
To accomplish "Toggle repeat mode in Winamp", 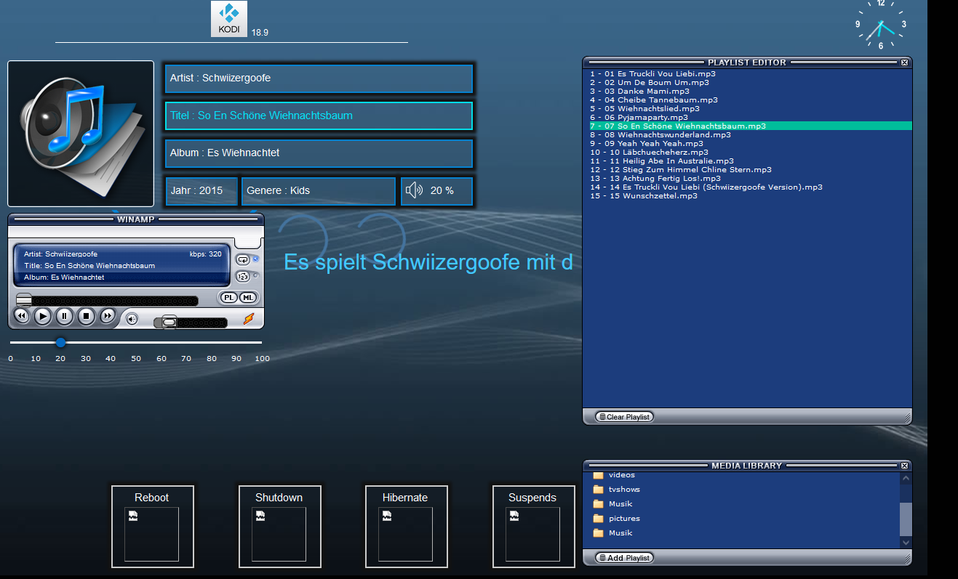I will pos(243,259).
